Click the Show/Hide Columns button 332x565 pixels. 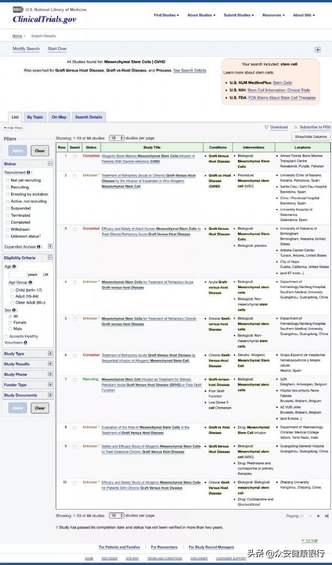311,137
